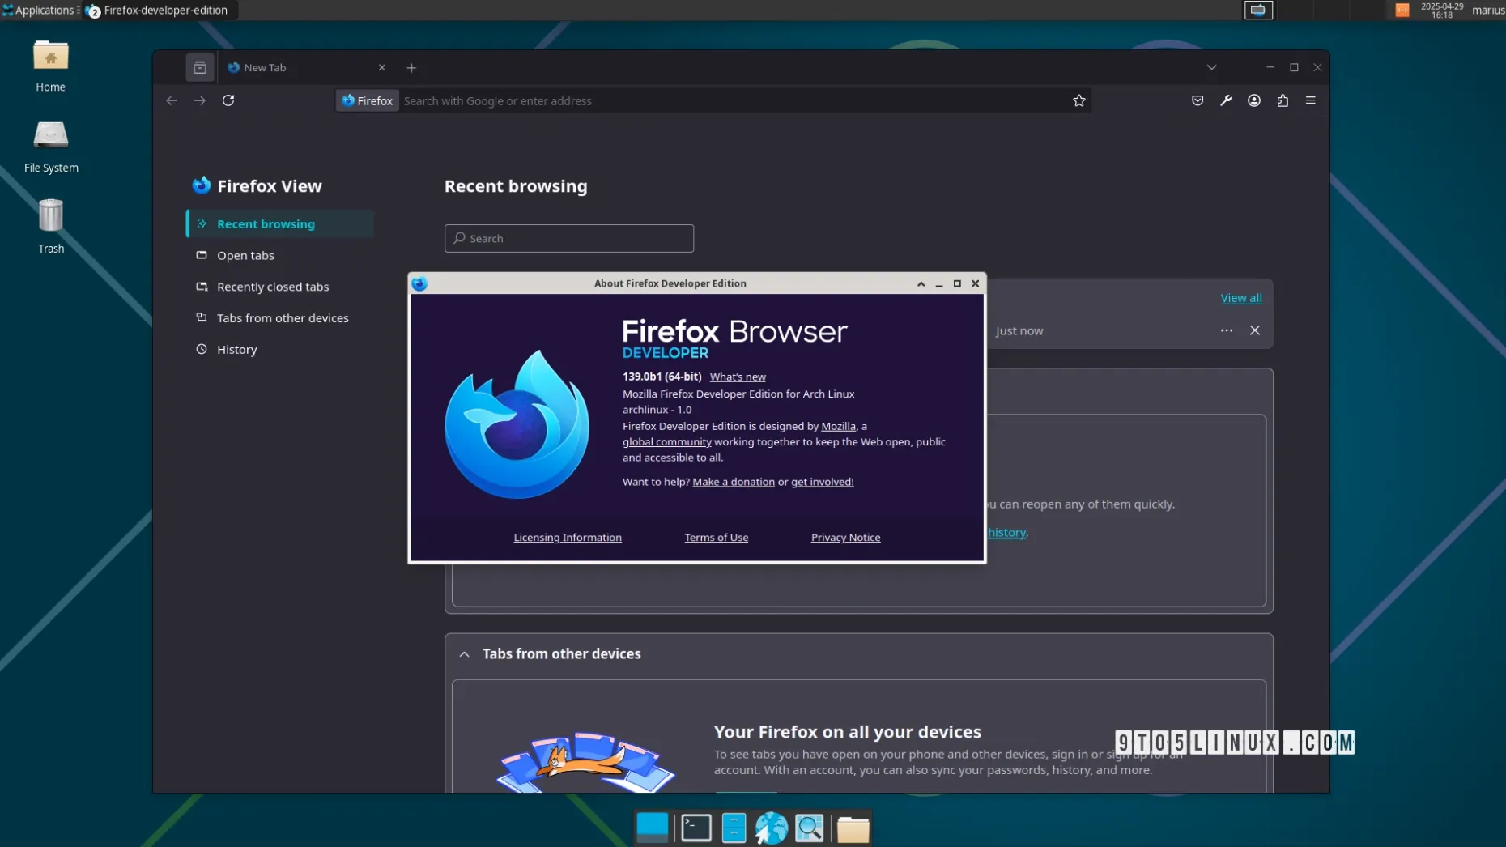Viewport: 1506px width, 847px height.
Task: Open the Applications menu
Action: point(40,10)
